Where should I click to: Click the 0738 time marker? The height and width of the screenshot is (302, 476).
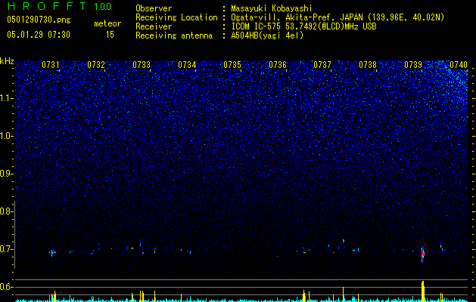point(368,65)
